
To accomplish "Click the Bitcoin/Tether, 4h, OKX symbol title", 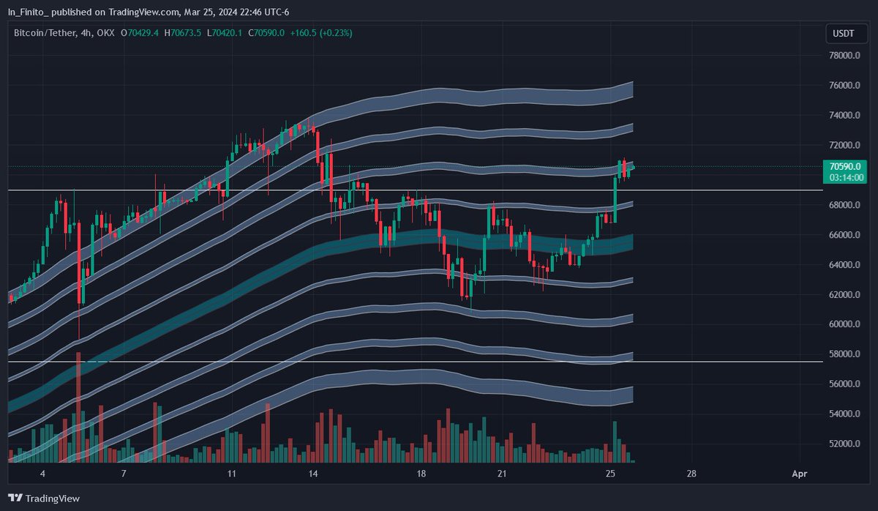I will click(x=65, y=33).
